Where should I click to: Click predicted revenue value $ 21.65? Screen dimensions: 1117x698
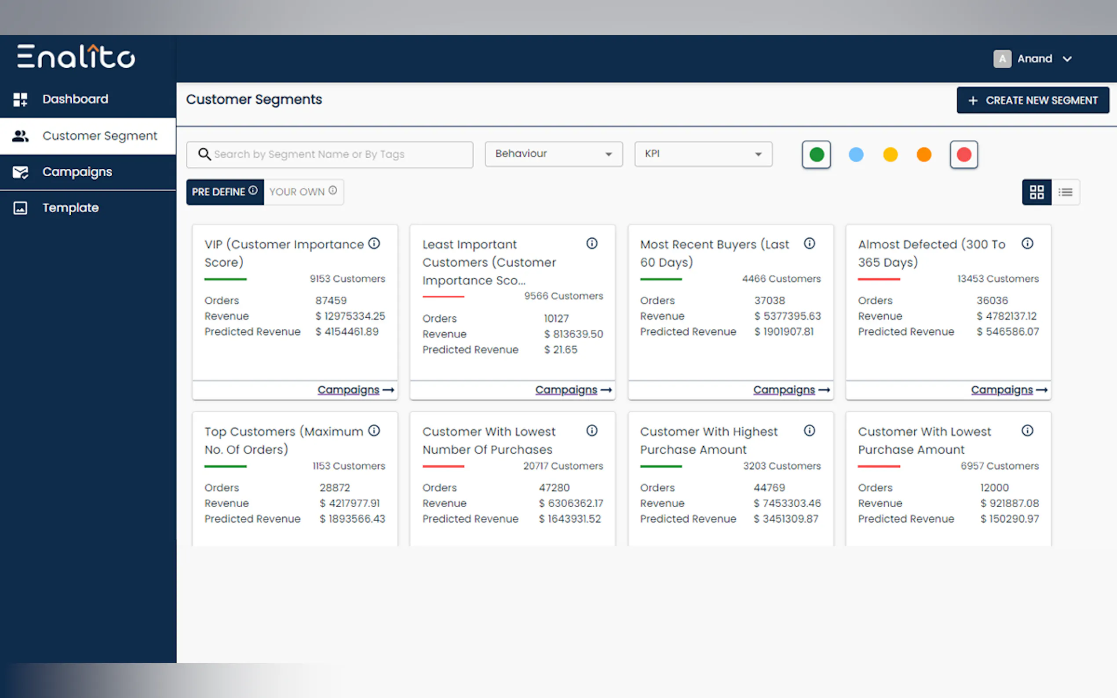tap(561, 350)
